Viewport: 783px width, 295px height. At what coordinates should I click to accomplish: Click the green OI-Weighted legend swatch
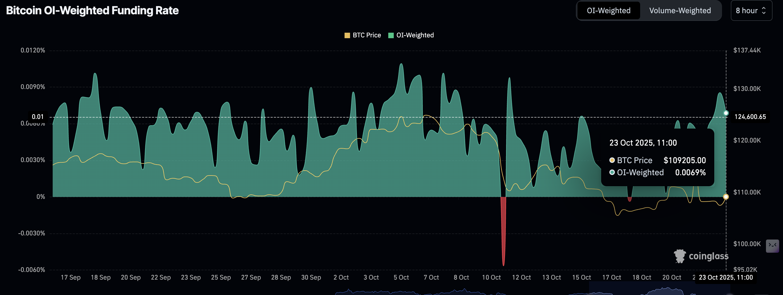tap(391, 35)
